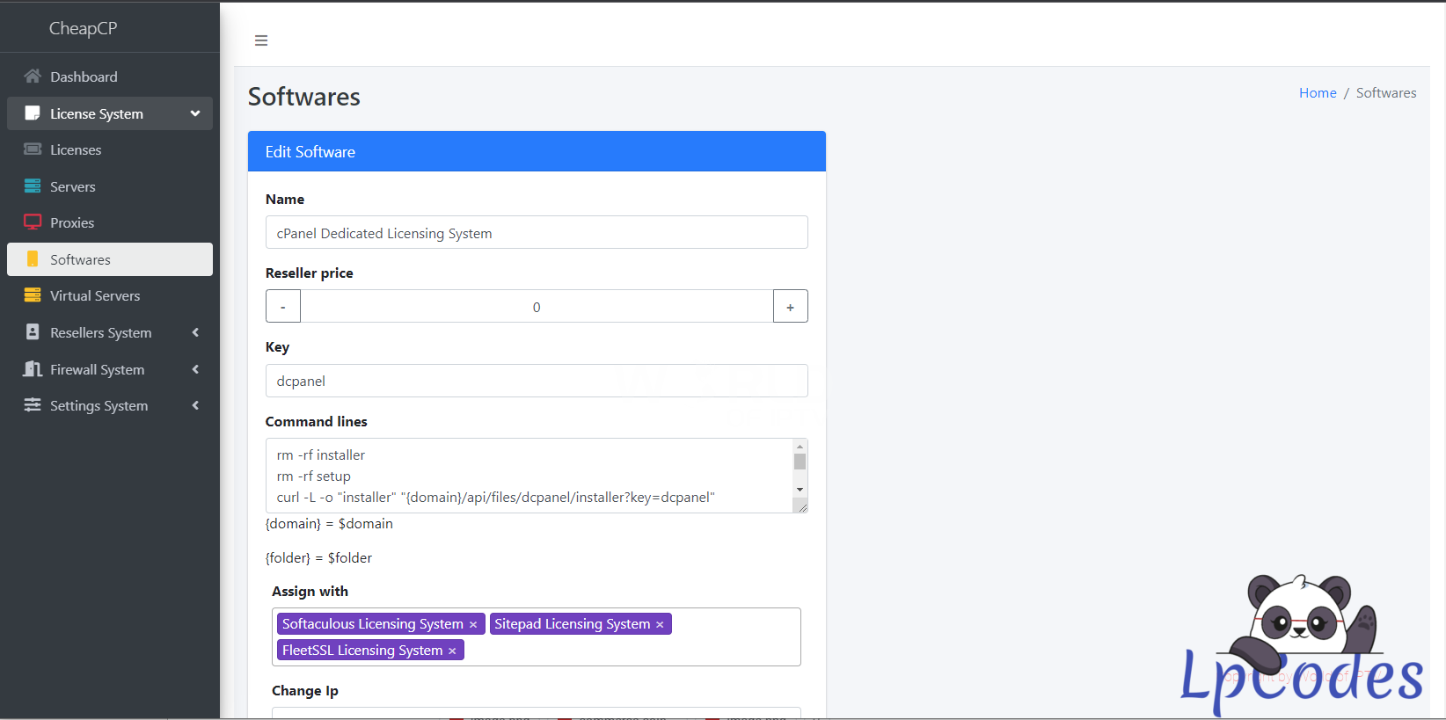Increase reseller price with plus button

coord(790,307)
